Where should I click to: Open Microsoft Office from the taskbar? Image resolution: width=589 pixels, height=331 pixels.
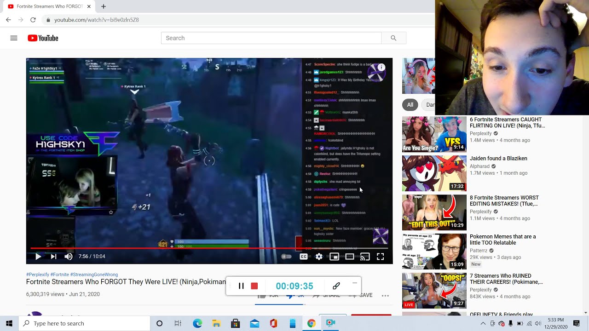click(x=273, y=324)
